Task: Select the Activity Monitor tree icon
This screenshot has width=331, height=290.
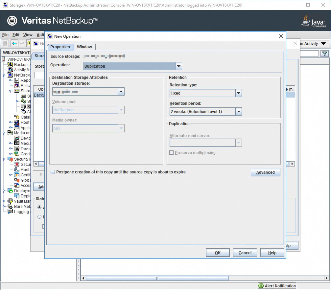Action: tap(11, 70)
